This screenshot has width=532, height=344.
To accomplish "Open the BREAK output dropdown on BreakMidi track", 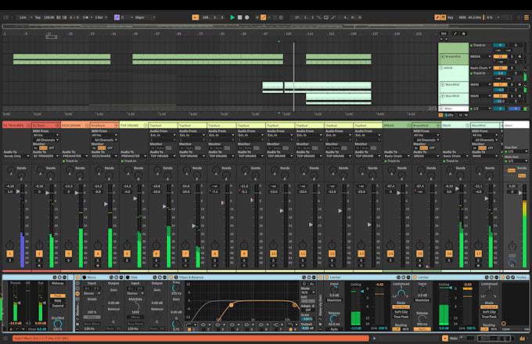I will point(480,56).
